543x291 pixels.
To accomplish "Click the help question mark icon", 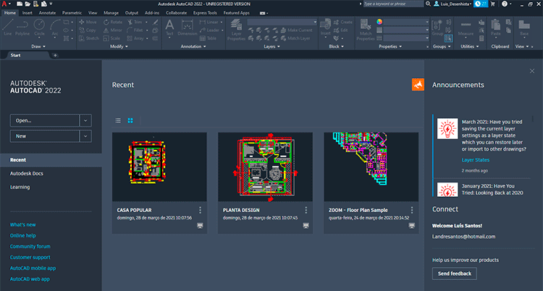I will tap(505, 4).
